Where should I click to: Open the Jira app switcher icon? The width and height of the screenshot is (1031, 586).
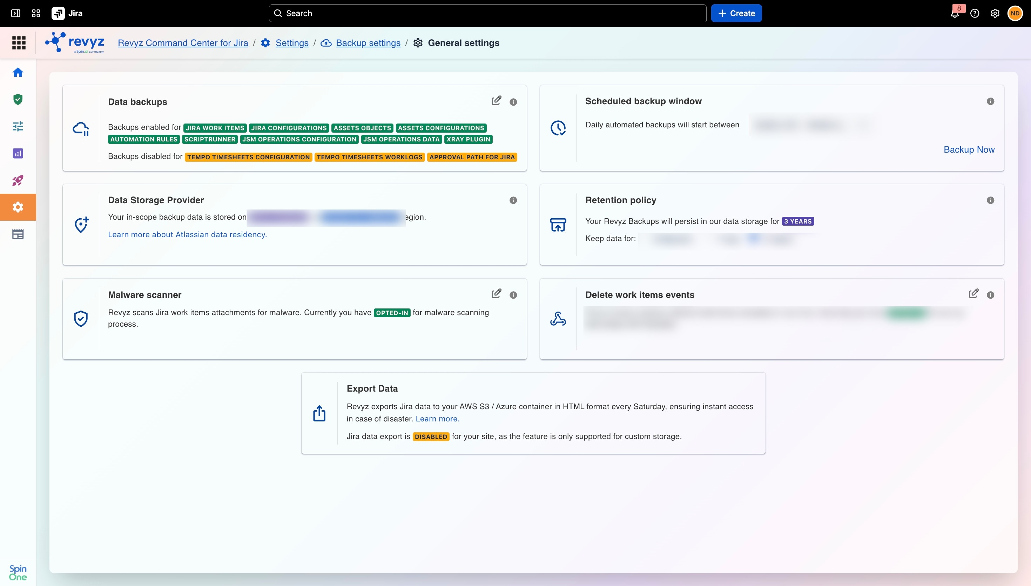click(36, 13)
